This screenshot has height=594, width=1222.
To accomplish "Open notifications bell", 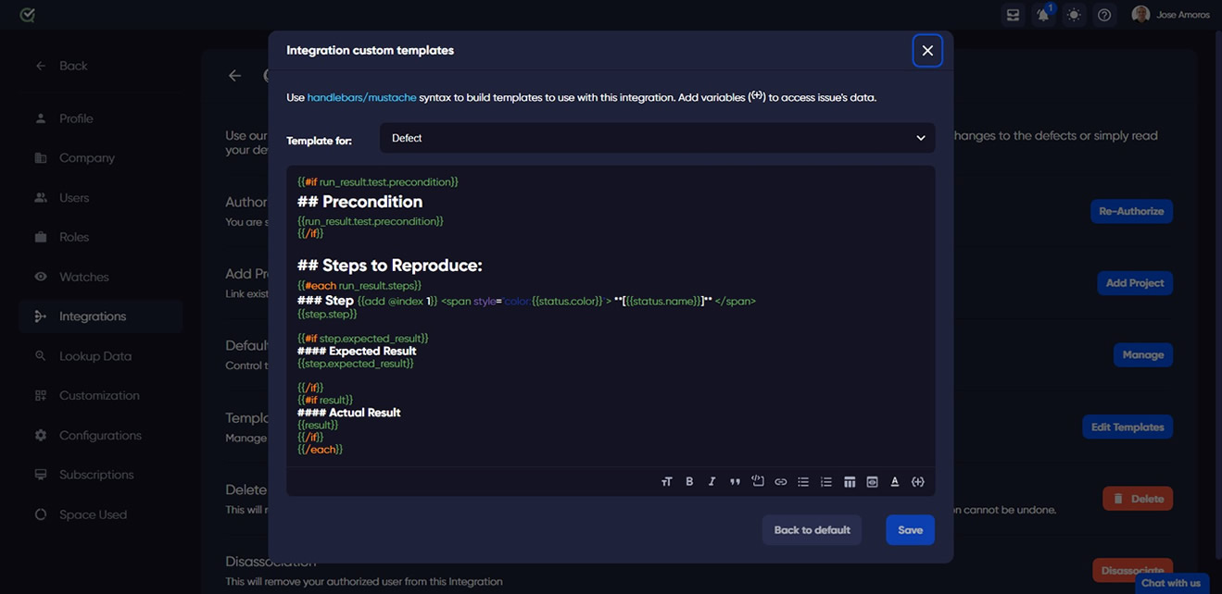I will coord(1043,15).
